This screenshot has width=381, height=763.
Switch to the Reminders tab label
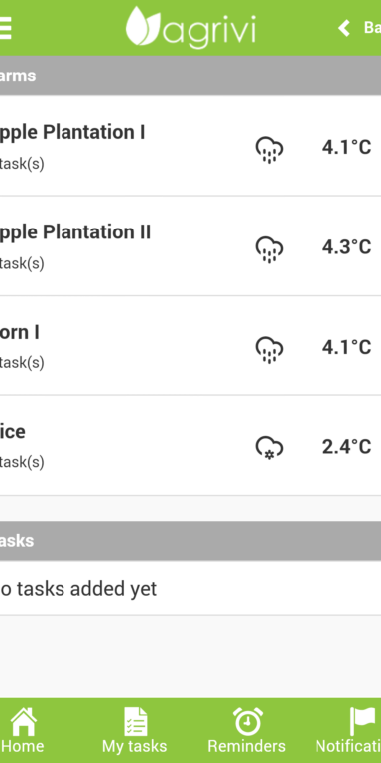246,746
